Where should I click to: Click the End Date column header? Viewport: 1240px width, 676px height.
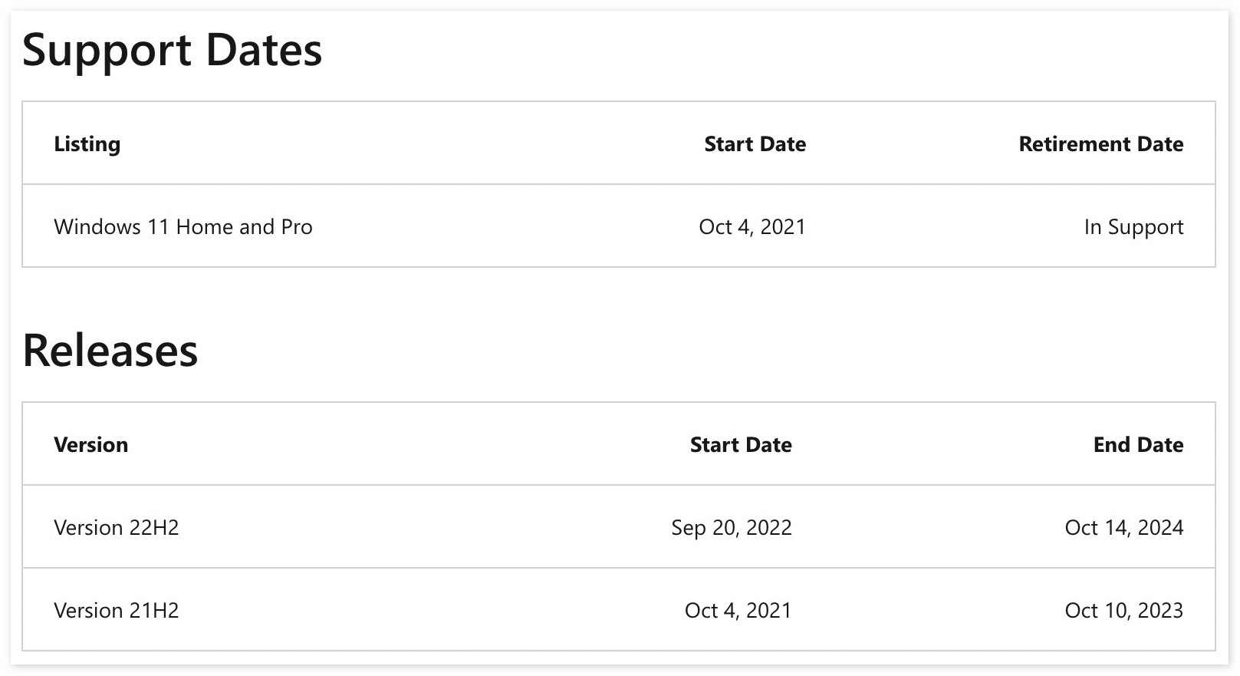coord(1138,445)
